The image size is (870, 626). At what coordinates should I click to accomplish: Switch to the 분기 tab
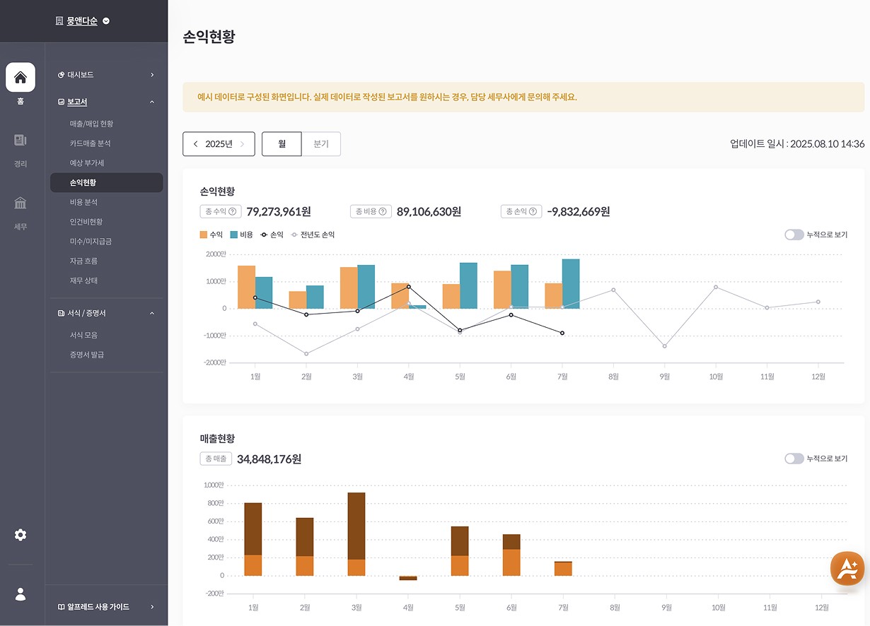pos(323,143)
